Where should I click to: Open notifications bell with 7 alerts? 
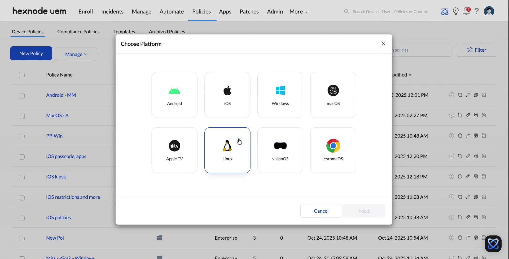tap(466, 11)
